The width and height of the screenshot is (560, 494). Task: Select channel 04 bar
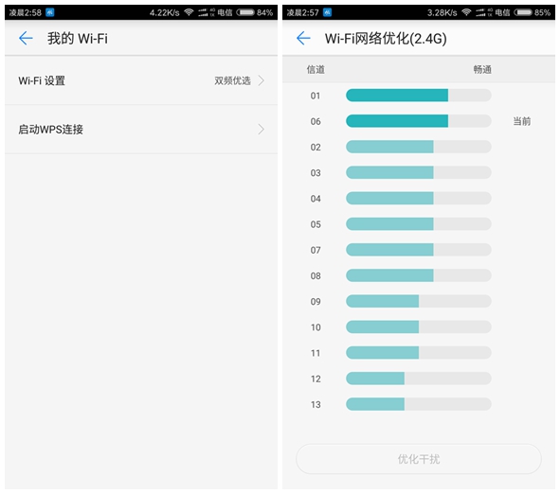click(x=419, y=199)
